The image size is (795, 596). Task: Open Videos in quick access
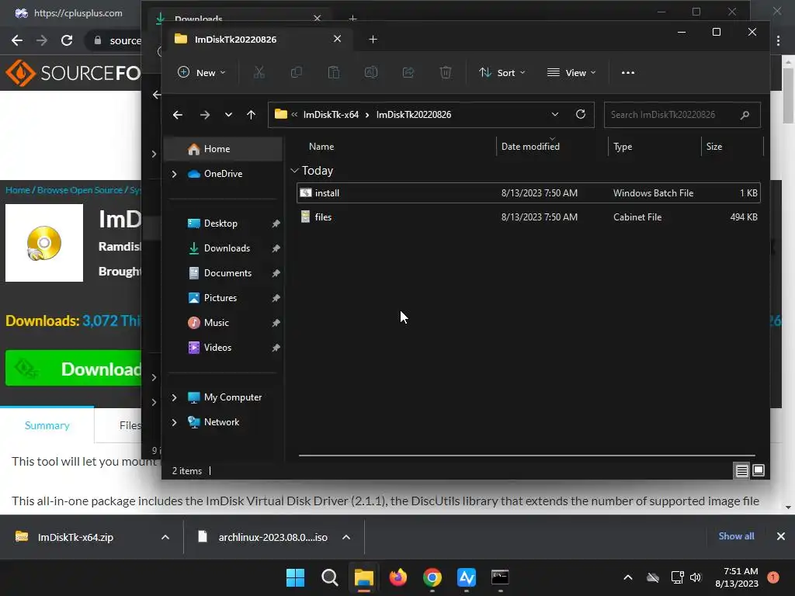coord(217,348)
